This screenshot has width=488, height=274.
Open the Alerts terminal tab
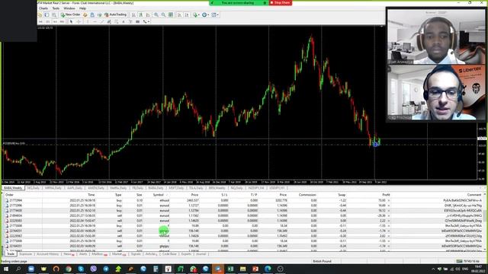pyautogui.click(x=83, y=254)
